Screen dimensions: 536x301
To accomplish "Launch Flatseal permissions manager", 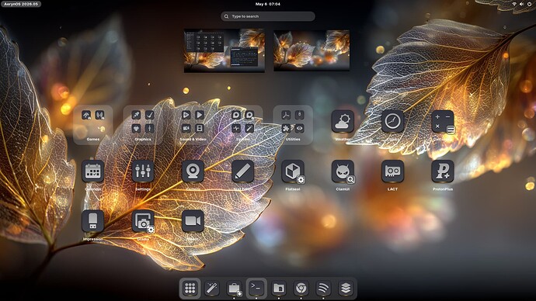I will coord(293,171).
